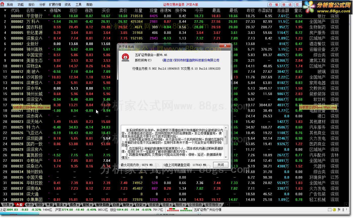Open the 扩展行情 menu
This screenshot has height=218, width=353.
pos(55,5)
